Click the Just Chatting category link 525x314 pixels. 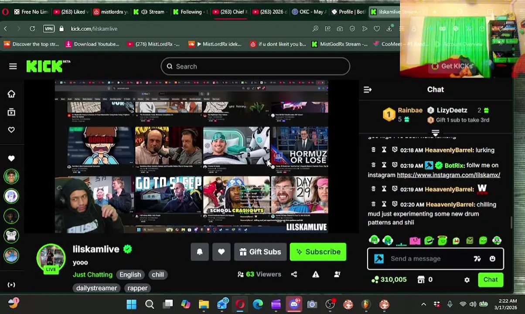coord(92,274)
